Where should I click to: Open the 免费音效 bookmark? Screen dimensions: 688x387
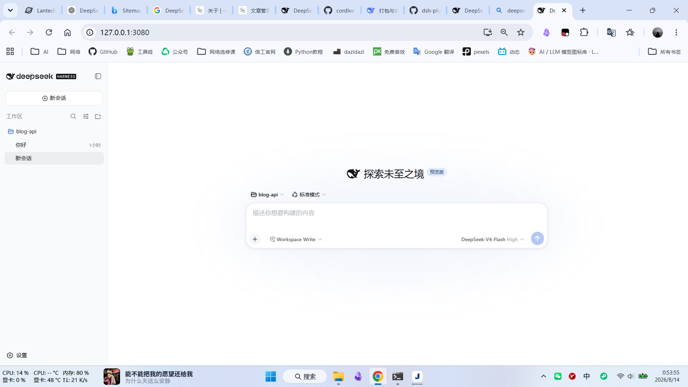coord(389,52)
